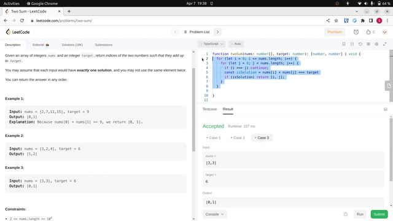Collapse the result panel icon

(385, 109)
